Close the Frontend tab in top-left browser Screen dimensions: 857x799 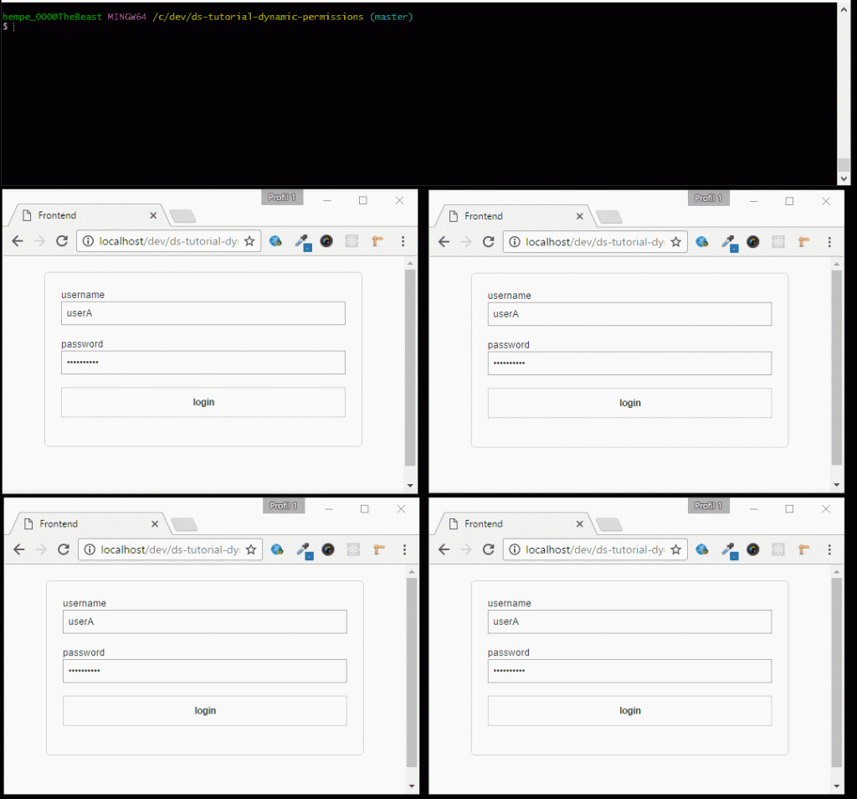[152, 215]
